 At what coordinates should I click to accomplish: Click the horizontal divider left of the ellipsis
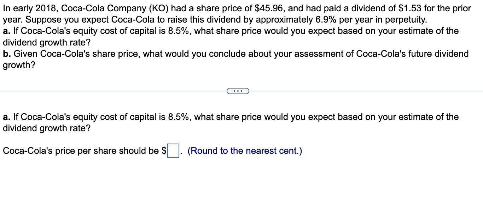[114, 91]
